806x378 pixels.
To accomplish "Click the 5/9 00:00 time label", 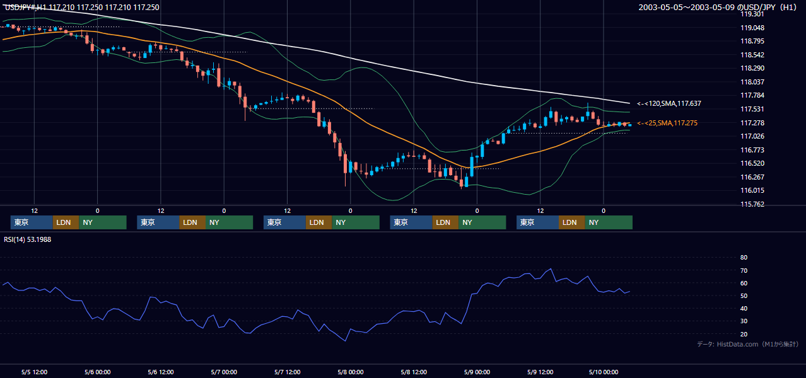I will tap(477, 372).
